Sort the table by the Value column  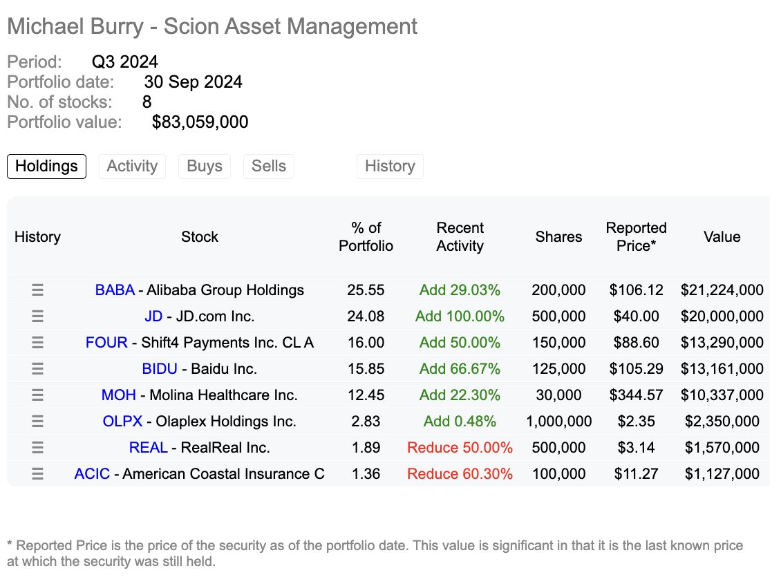pos(722,236)
